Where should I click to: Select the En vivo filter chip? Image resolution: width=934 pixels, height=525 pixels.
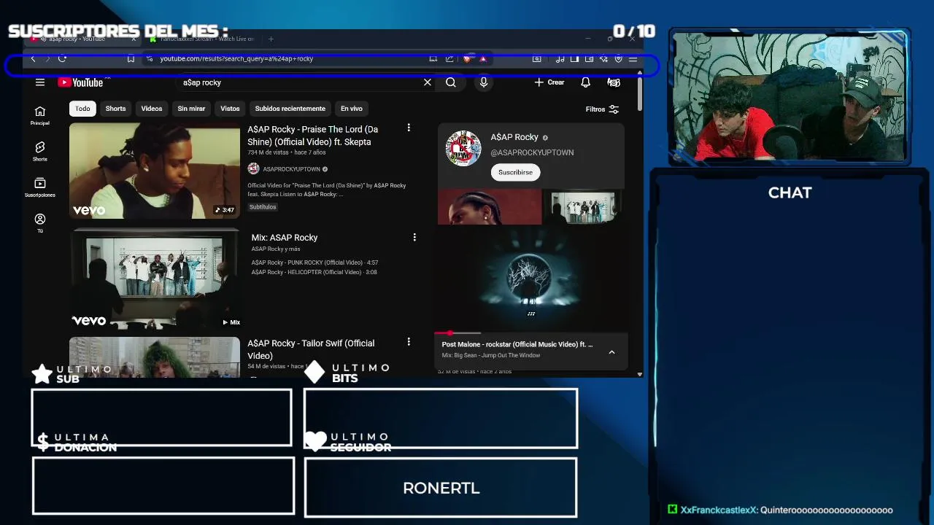pyautogui.click(x=352, y=109)
